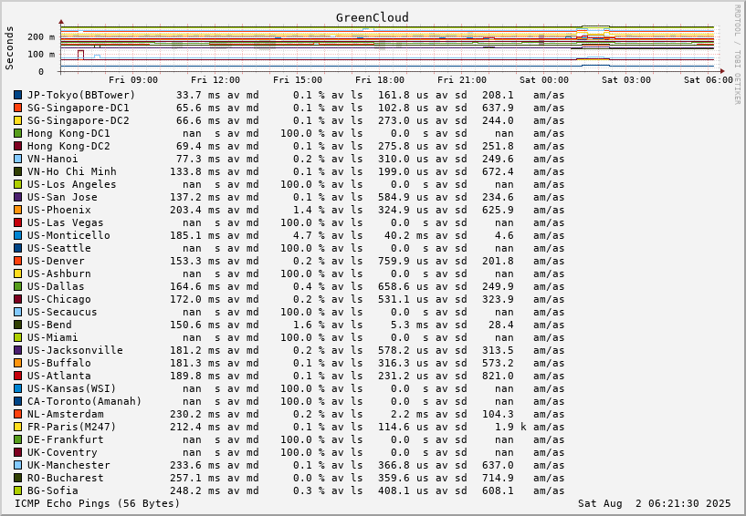The image size is (746, 516).
Task: Click the Sat Aug 2 06:21:30 2025 timestamp
Action: [654, 503]
